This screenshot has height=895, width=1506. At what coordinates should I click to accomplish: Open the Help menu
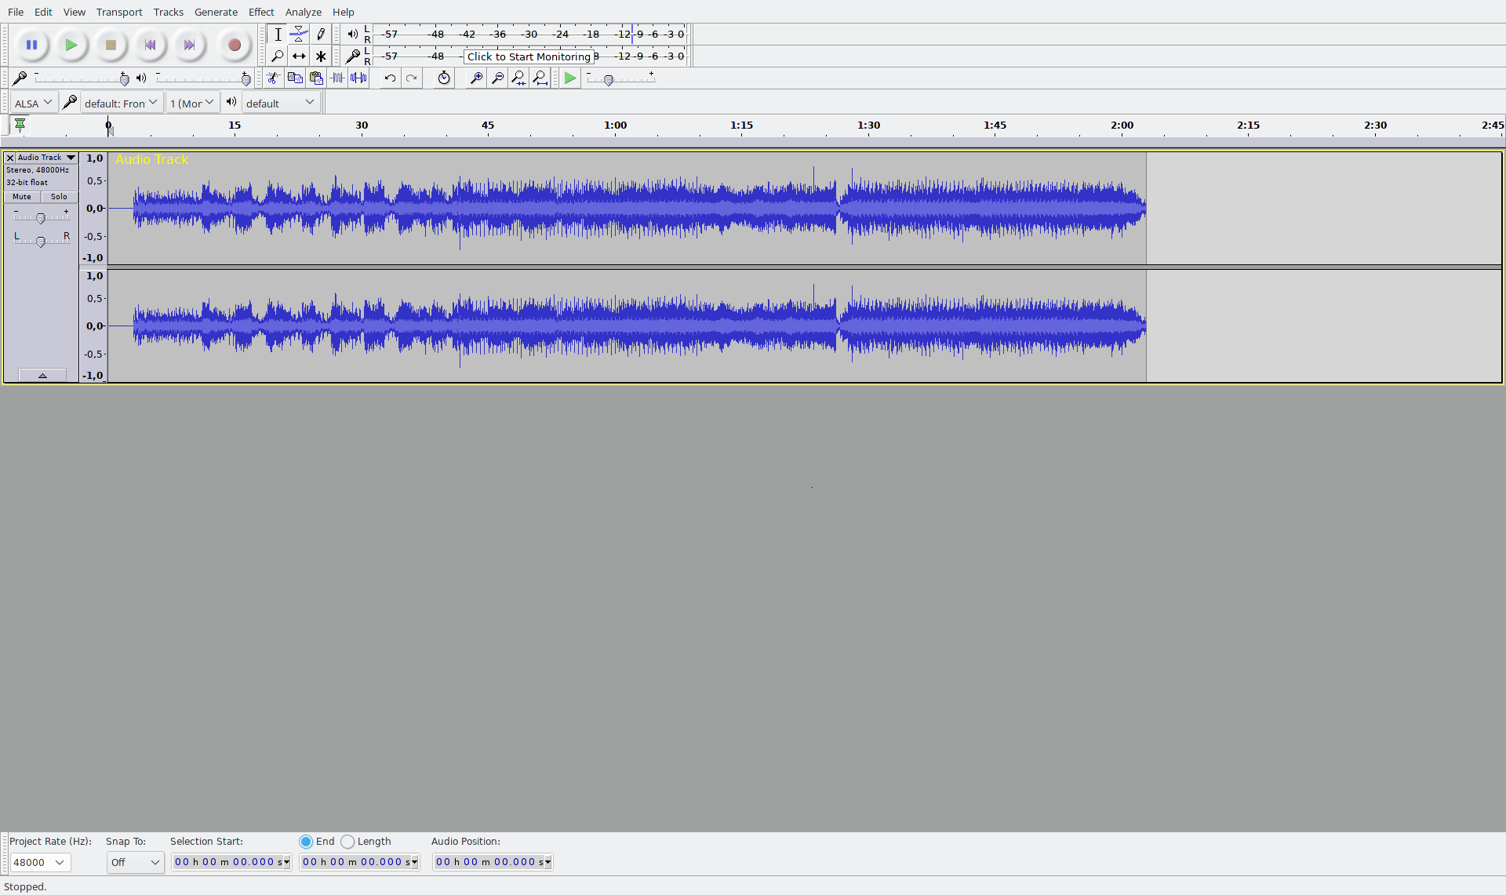pyautogui.click(x=343, y=12)
